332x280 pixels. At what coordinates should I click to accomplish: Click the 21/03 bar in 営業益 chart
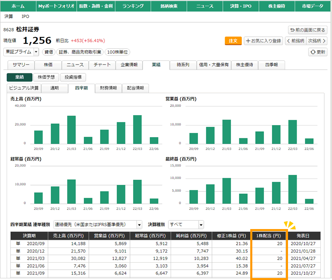(x=227, y=132)
